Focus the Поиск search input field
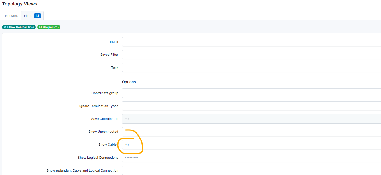 252,42
